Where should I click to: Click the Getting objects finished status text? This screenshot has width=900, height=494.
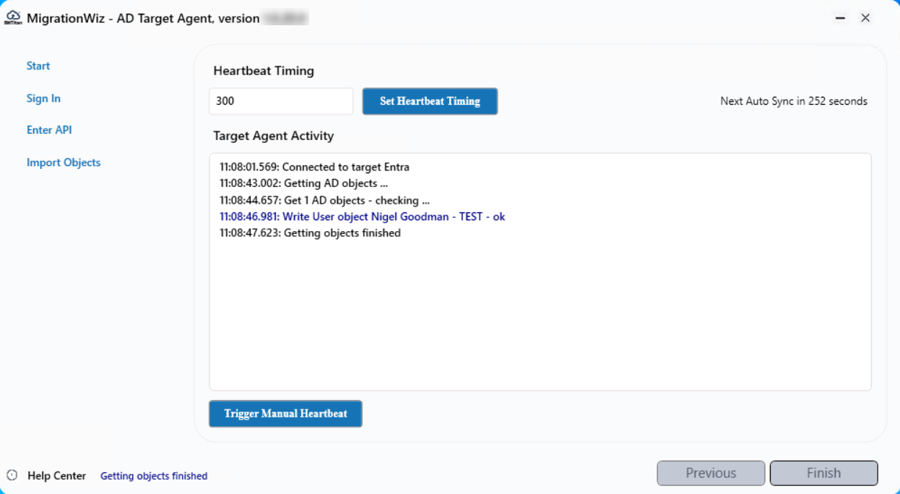pos(153,476)
